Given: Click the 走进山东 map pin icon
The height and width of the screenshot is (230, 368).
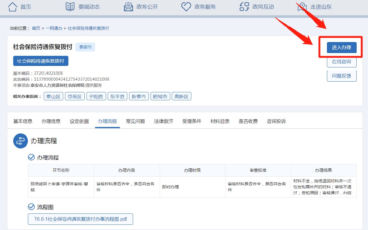Looking at the screenshot, I should 302,7.
